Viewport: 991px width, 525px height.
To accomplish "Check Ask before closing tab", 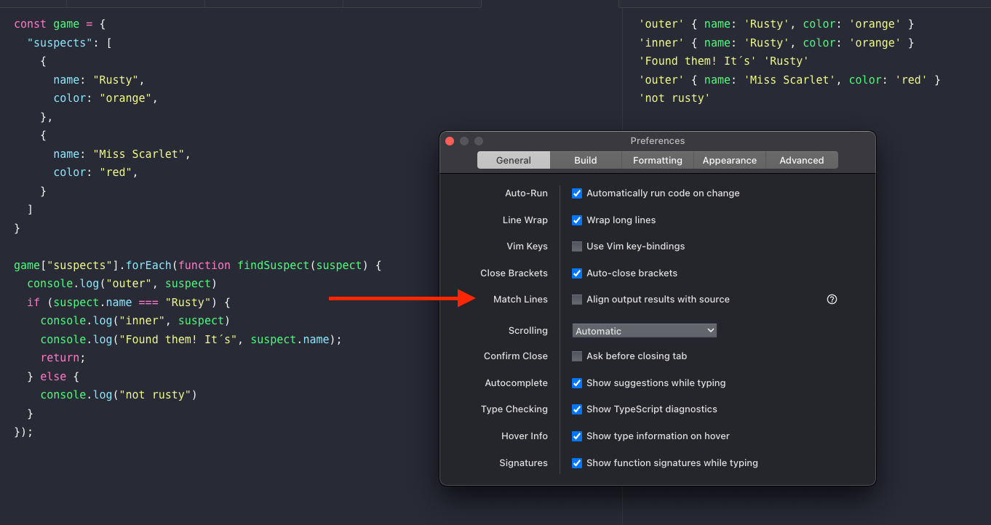I will tap(576, 356).
